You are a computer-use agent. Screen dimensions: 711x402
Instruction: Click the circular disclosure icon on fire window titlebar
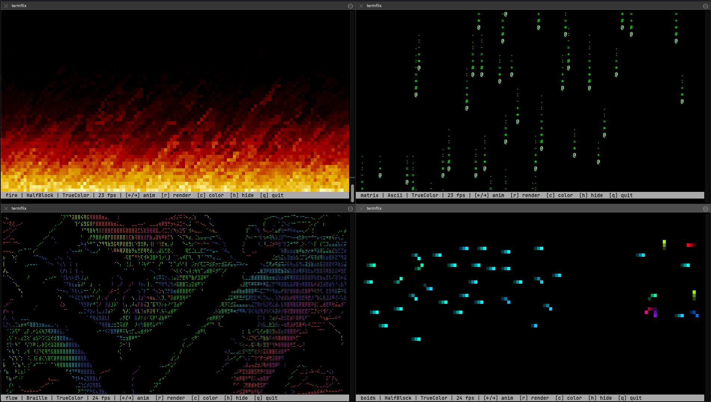click(350, 6)
